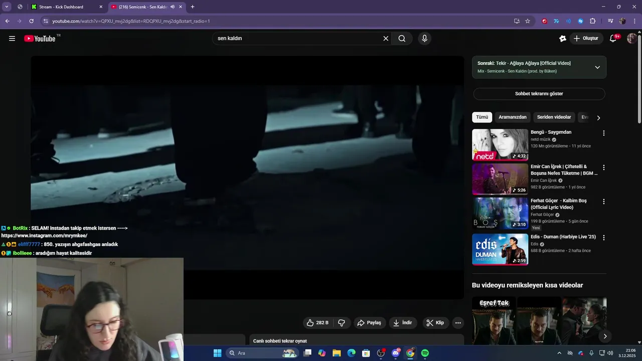Open the Emir Can İğrek channel name
Screen dimensions: 642x361
544,180
